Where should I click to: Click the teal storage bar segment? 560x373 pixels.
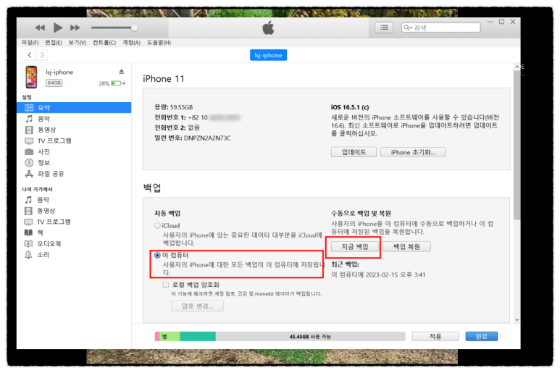click(x=198, y=336)
